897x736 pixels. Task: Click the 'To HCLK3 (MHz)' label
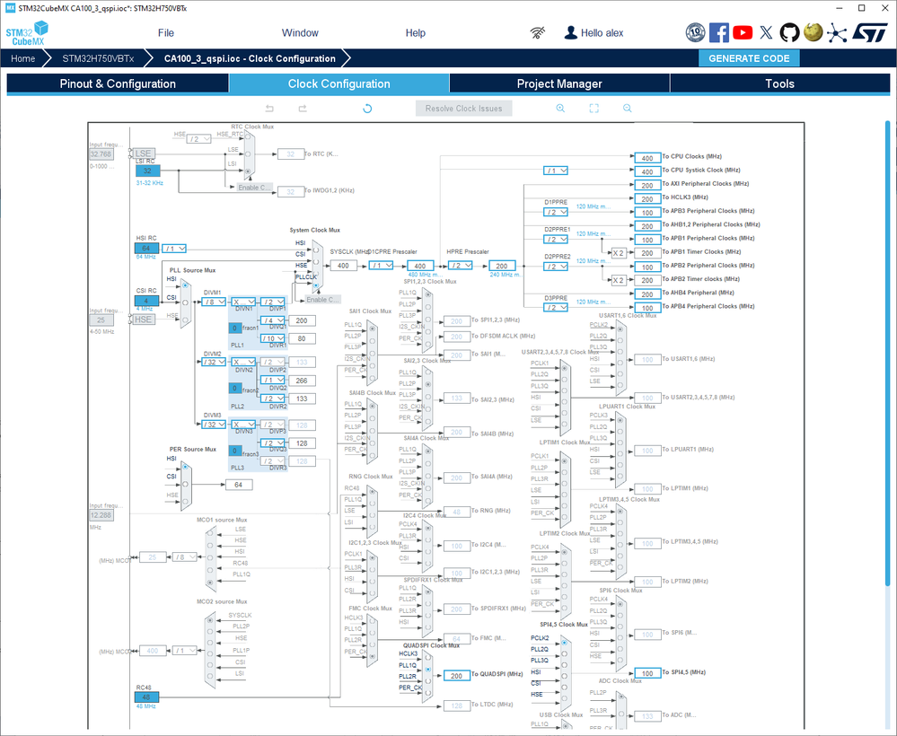point(685,197)
